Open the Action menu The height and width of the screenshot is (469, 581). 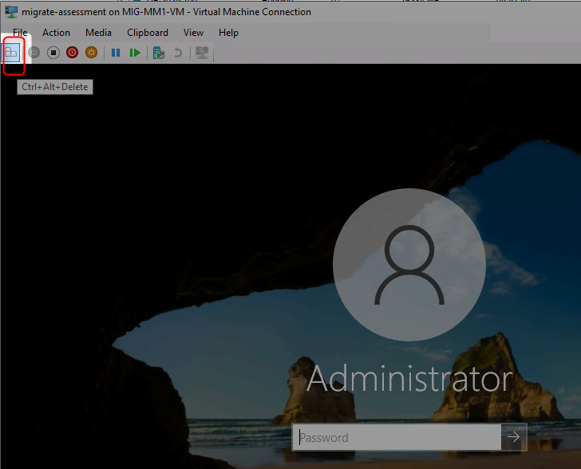[x=56, y=33]
